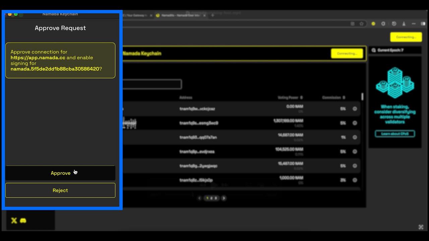Screen dimensions: 429x241
Task: Open info icon for validator with 14,687.00 NAM
Action: click(x=355, y=137)
